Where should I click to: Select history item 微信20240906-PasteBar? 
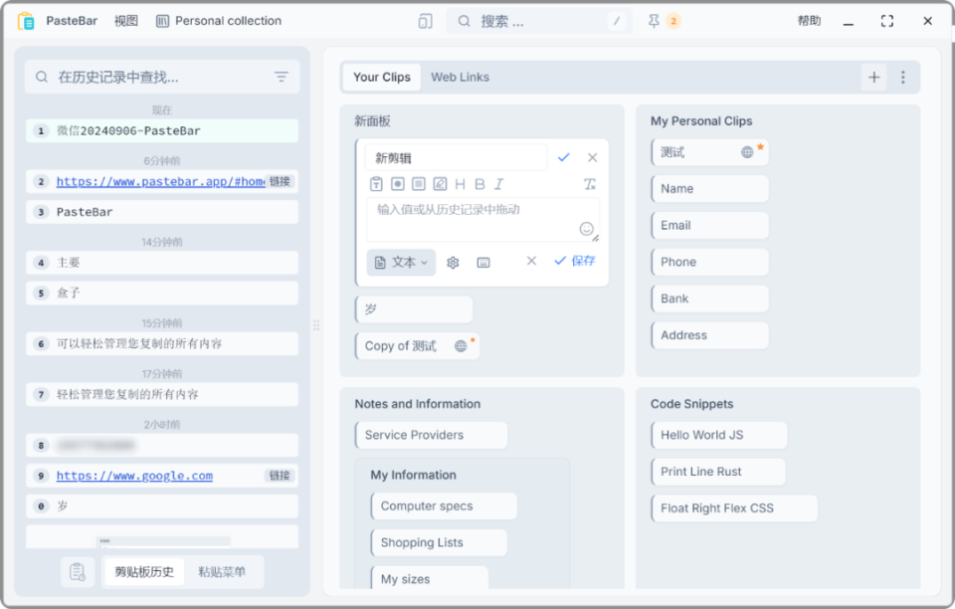click(162, 131)
